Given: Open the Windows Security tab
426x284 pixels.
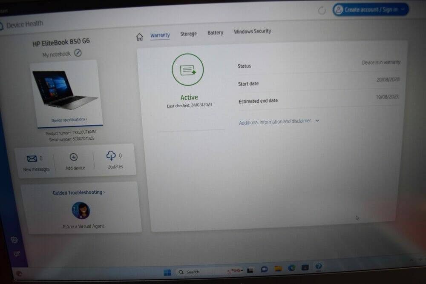Looking at the screenshot, I should (x=252, y=32).
